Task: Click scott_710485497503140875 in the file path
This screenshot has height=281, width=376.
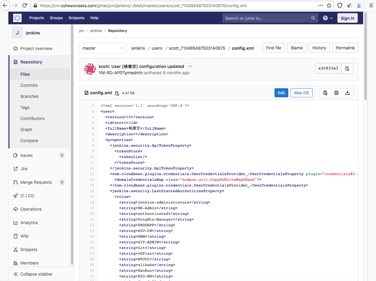Action: pyautogui.click(x=197, y=48)
